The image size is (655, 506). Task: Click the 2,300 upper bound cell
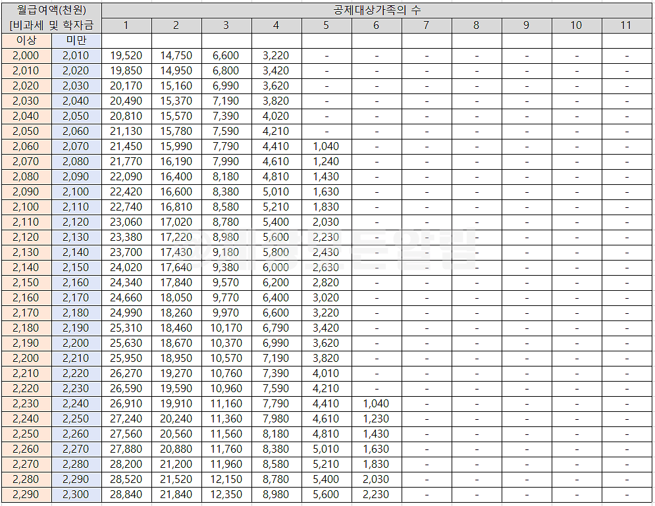click(76, 495)
